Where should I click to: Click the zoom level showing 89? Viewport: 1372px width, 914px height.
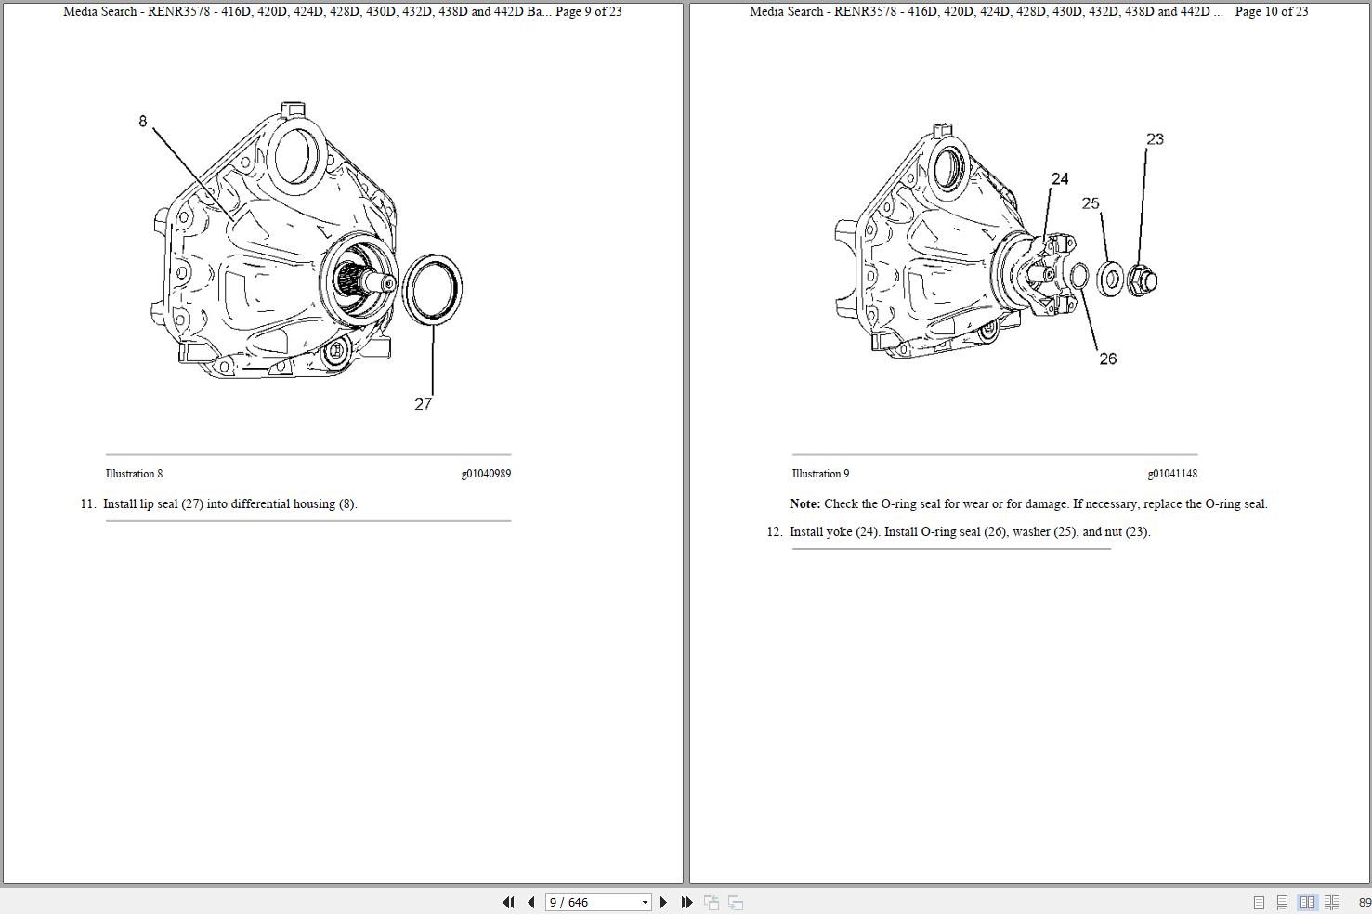pyautogui.click(x=1362, y=901)
